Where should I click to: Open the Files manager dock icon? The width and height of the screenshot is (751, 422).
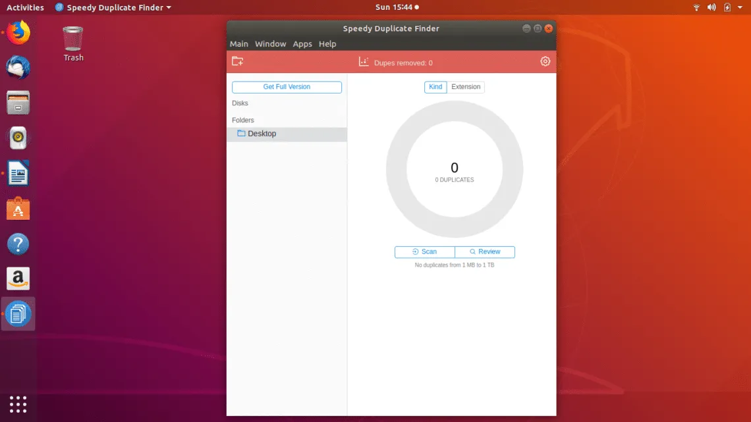tap(18, 103)
